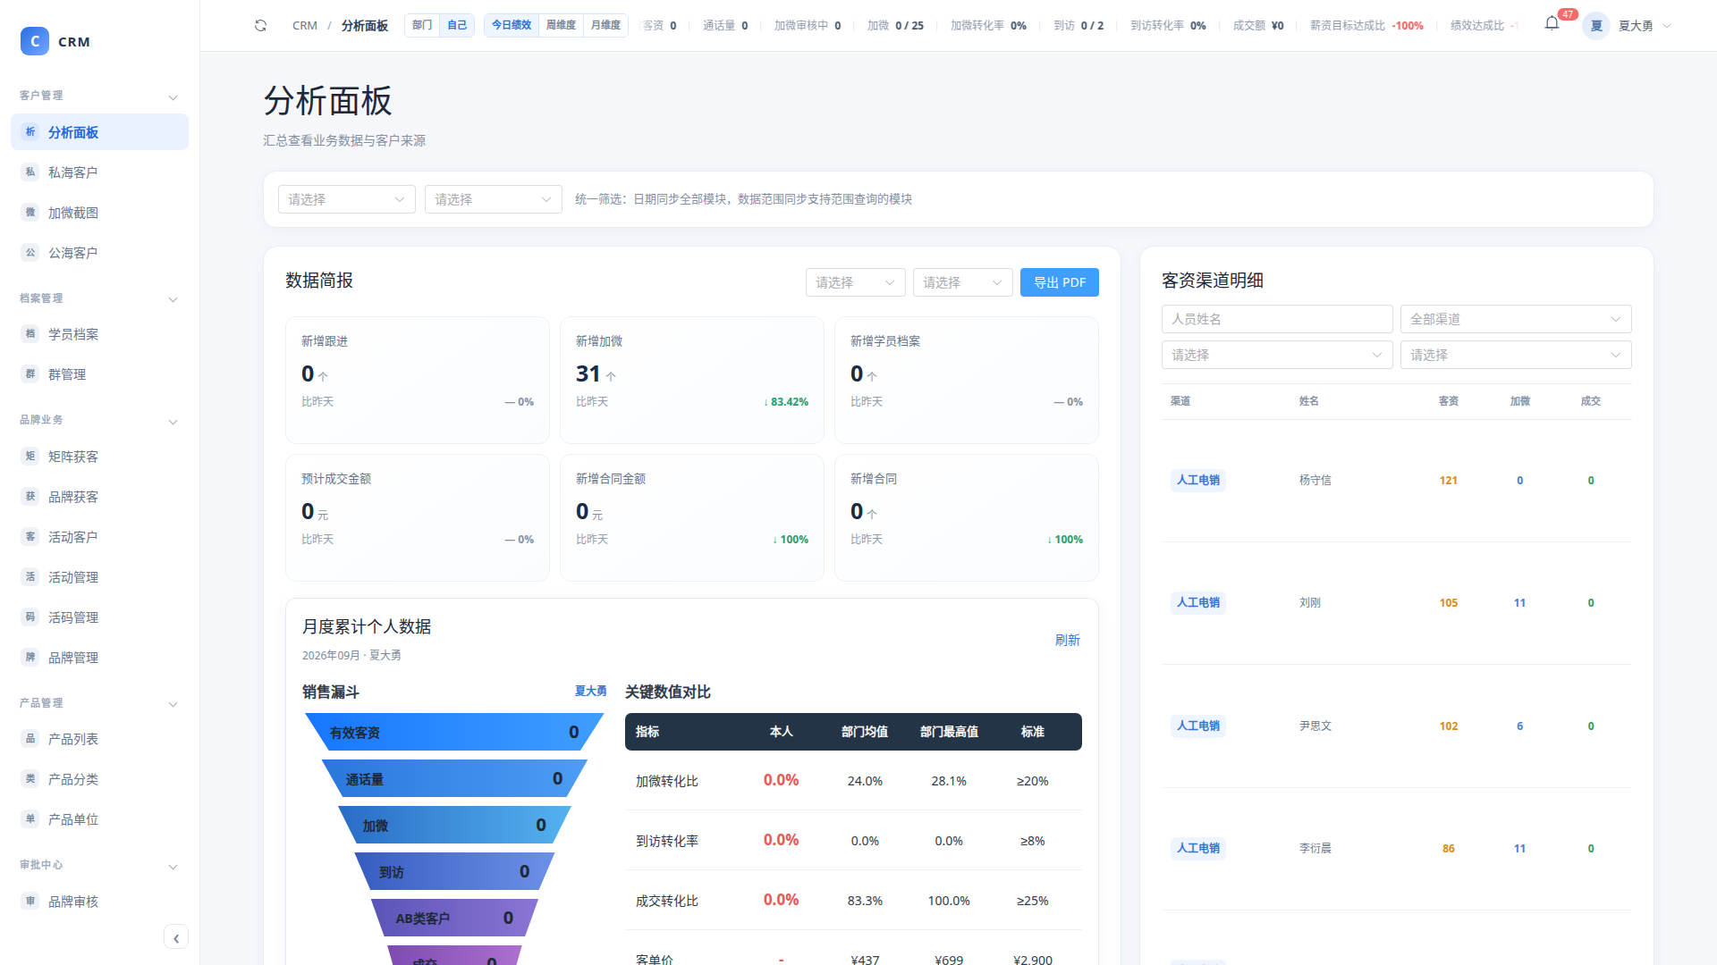Select the 月维度 tab
Viewport: 1717px width, 965px height.
(x=605, y=25)
